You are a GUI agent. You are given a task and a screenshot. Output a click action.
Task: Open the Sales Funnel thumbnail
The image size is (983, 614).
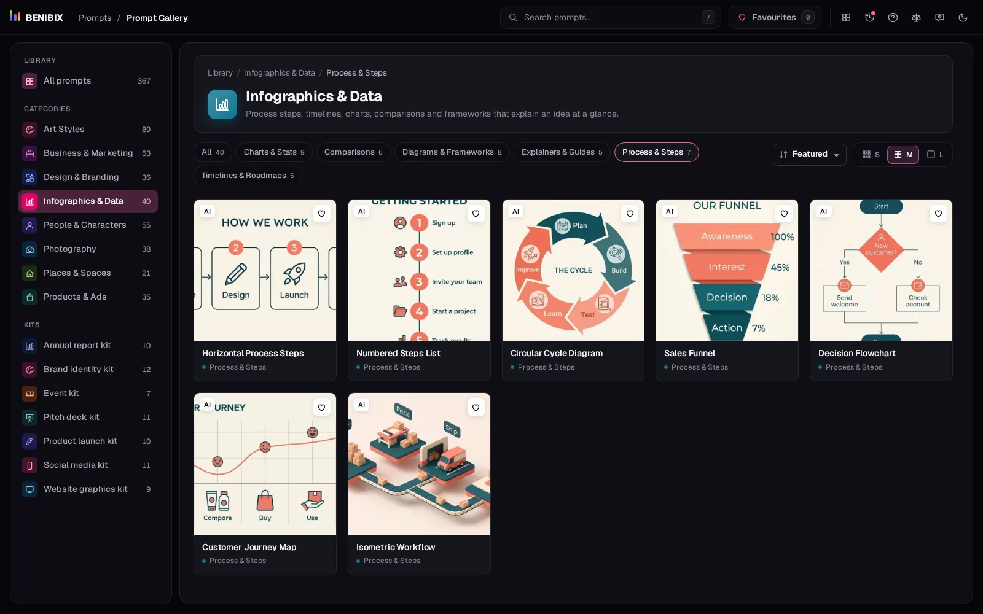727,270
